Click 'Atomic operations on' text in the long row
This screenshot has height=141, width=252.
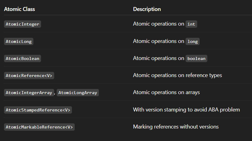159,41
